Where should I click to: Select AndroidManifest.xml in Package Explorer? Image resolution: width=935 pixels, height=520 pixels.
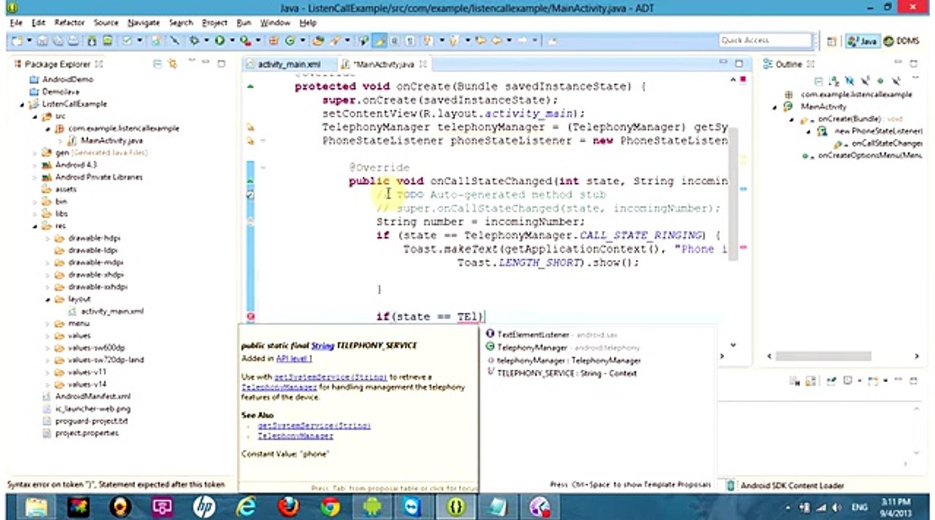(x=92, y=396)
